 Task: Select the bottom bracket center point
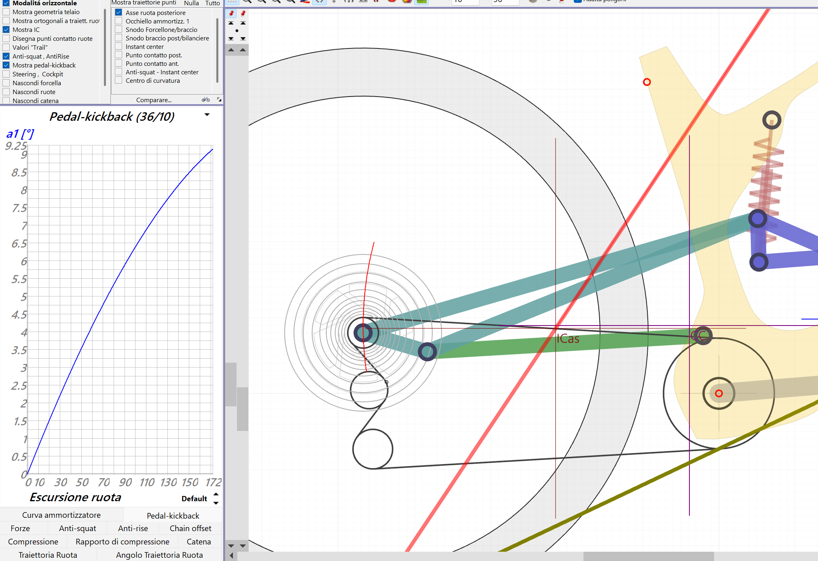tap(719, 393)
